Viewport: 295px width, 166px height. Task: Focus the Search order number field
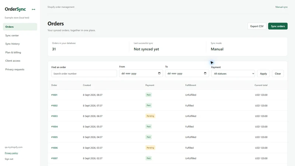tap(84, 73)
